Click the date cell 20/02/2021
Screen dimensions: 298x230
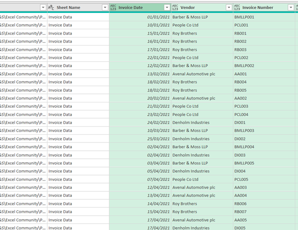point(140,98)
